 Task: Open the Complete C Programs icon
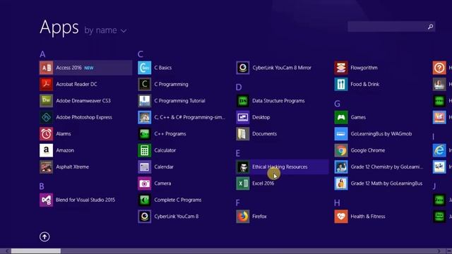pyautogui.click(x=144, y=200)
